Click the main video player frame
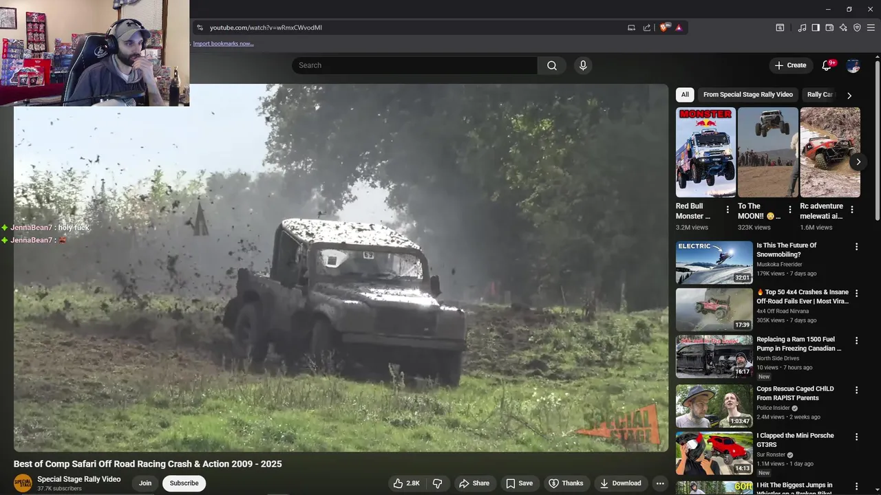This screenshot has width=881, height=495. [x=341, y=268]
